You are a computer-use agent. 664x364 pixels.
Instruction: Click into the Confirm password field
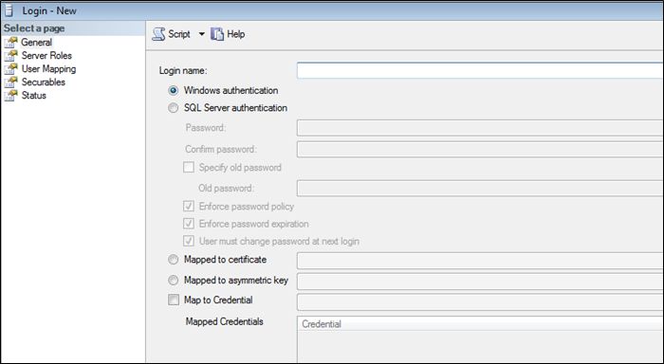pos(480,150)
